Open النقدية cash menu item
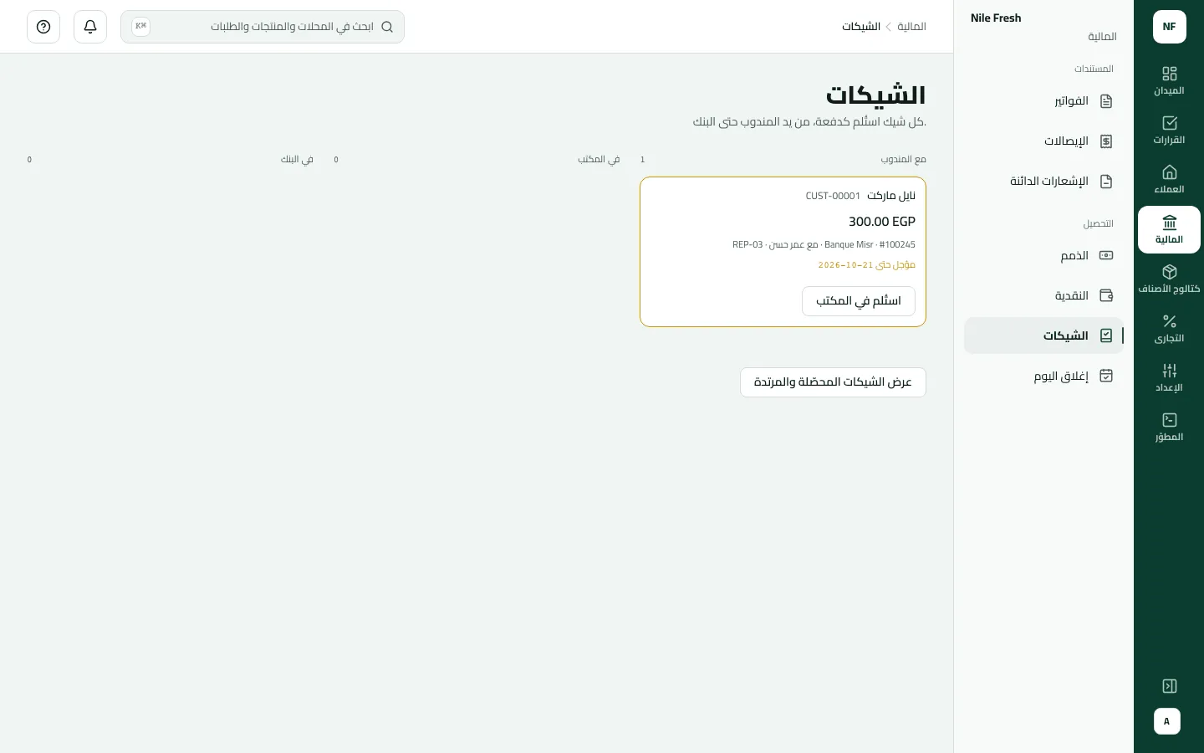Image resolution: width=1204 pixels, height=753 pixels. [1043, 295]
